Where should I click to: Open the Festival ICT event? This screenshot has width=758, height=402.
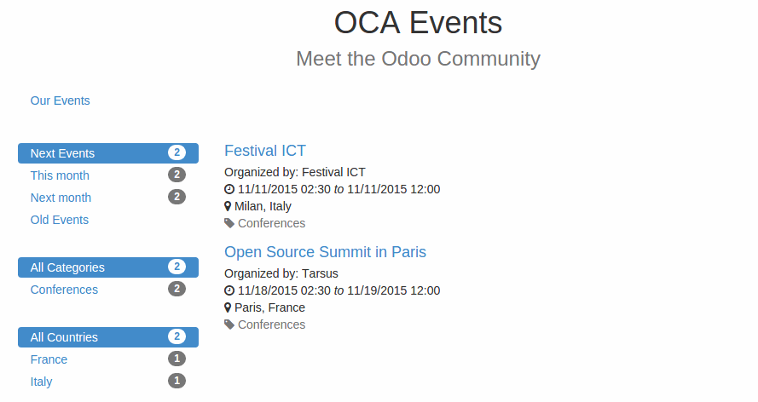[265, 151]
